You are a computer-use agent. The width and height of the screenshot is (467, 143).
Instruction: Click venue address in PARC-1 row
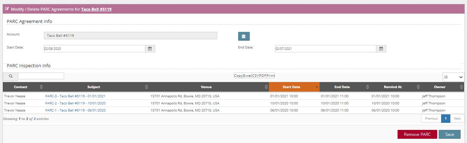185,110
